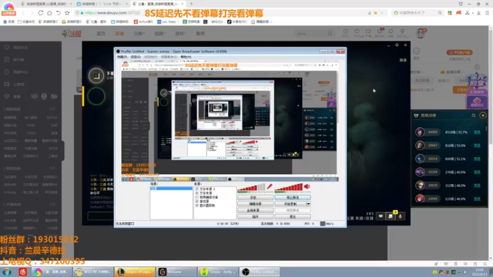Image resolution: width=493 pixels, height=277 pixels.
Task: Open the dropdown arrow beside 开始录制
Action: 308,204
